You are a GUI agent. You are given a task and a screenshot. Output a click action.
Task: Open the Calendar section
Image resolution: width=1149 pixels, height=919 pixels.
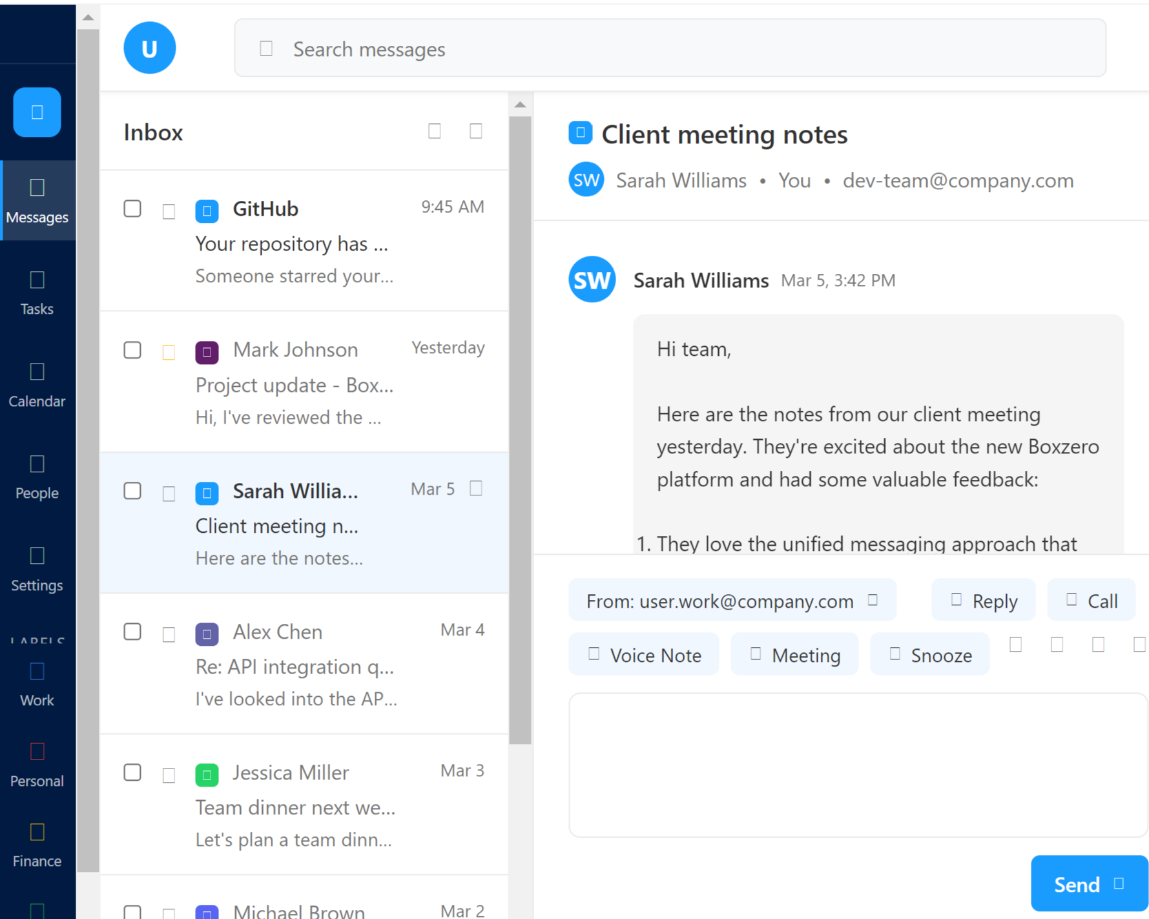[x=37, y=386]
